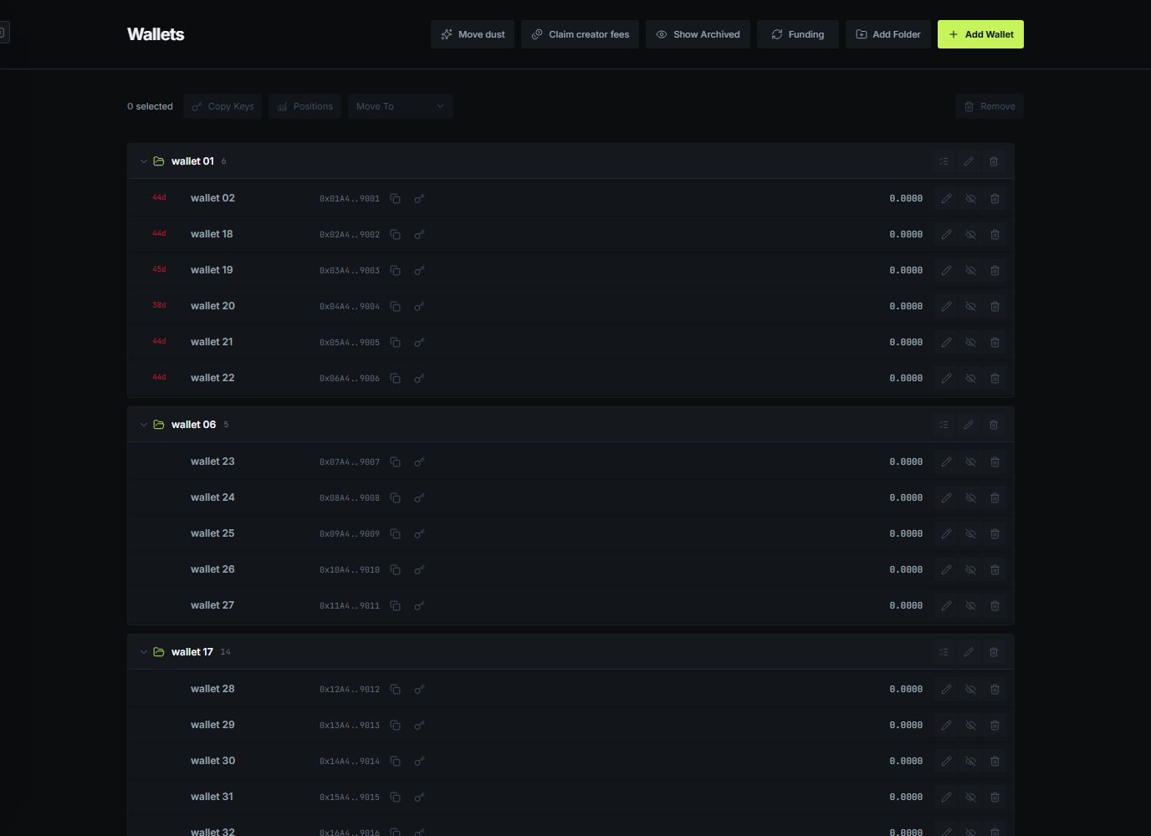Copy address of wallet 02
The image size is (1151, 836).
click(x=395, y=199)
